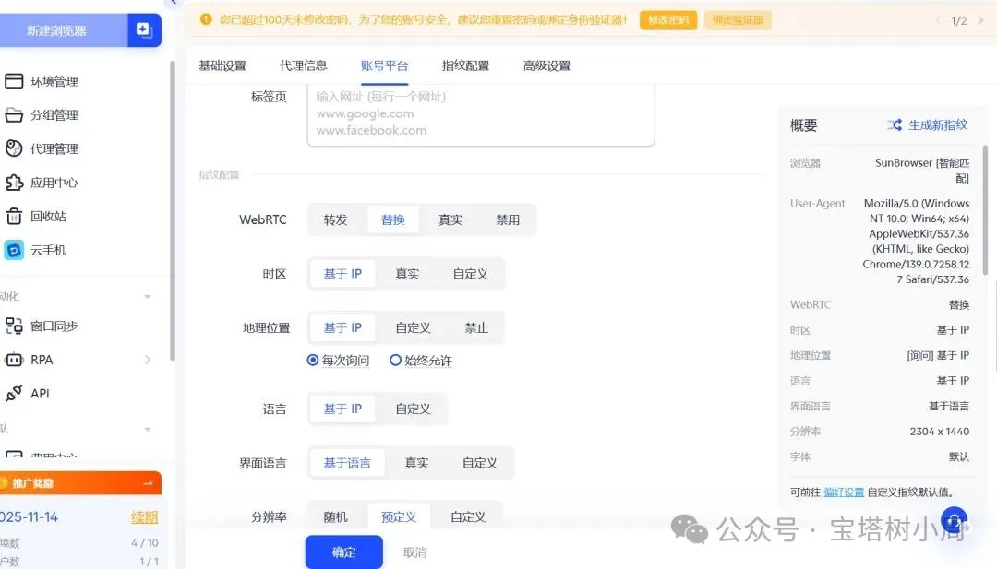
Task: Click the shuffle icon for 生成新指纹
Action: pyautogui.click(x=895, y=125)
